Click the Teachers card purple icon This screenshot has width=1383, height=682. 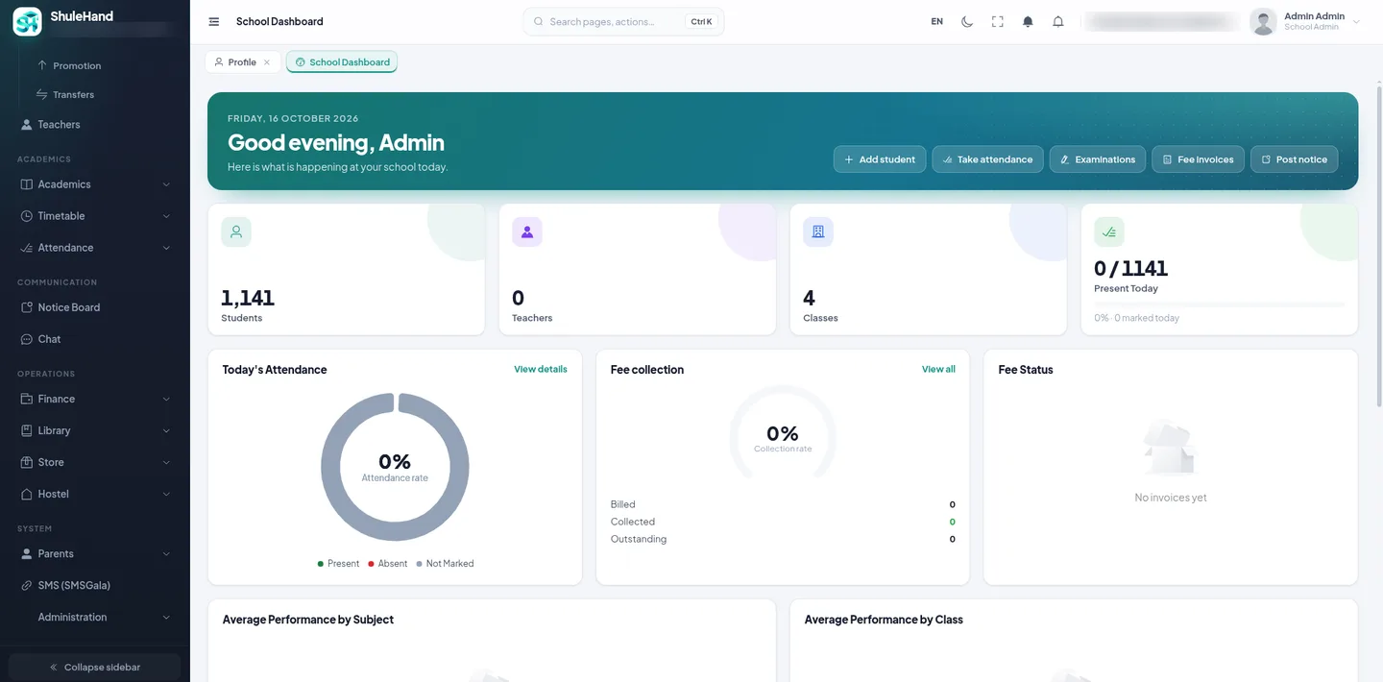(527, 231)
